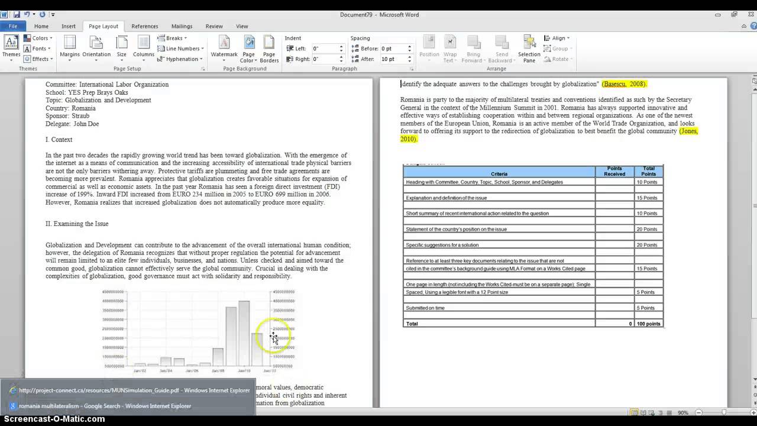Click the 'II. Examining the Issue' heading

[x=77, y=224]
